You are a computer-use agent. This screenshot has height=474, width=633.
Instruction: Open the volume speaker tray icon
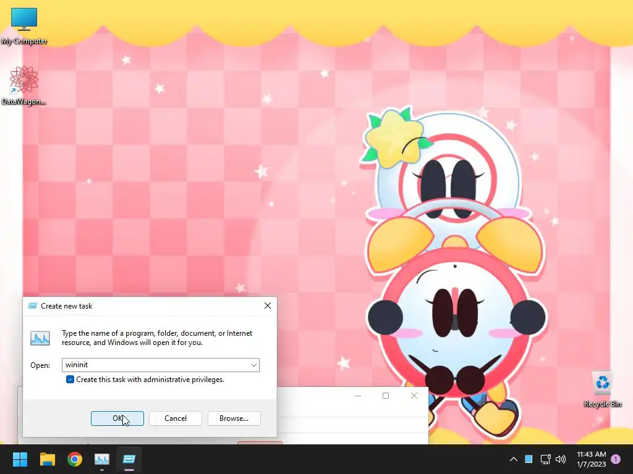point(561,459)
